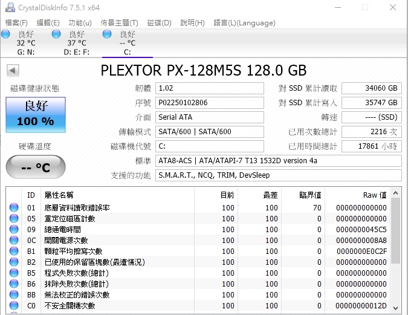Select the 程式失敗次數(總計) attribute row
Image resolution: width=408 pixels, height=315 pixels.
(x=198, y=273)
